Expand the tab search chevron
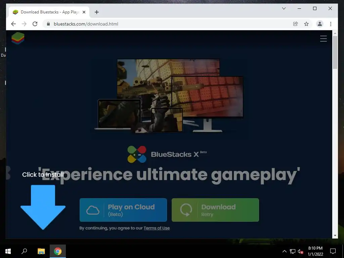This screenshot has width=344, height=258. [284, 8]
